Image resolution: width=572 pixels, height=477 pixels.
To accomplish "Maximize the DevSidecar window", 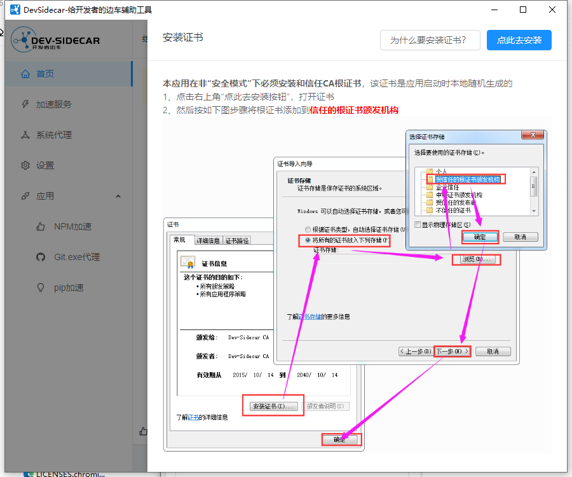I will coord(523,10).
